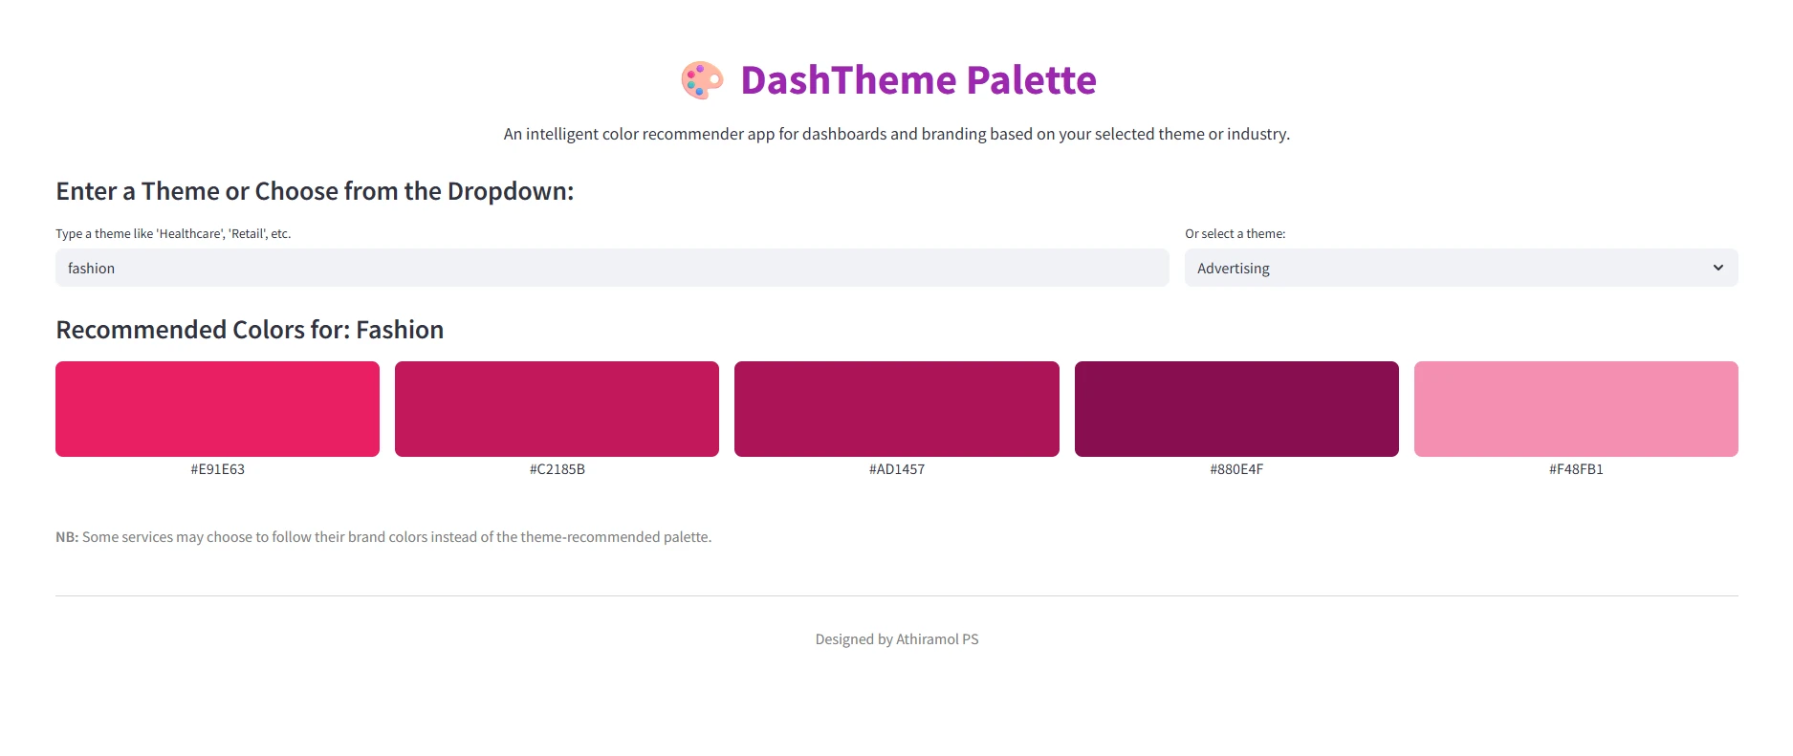The image size is (1793, 756).
Task: Click the palette icon beside DashTheme Palette title
Action: (703, 80)
